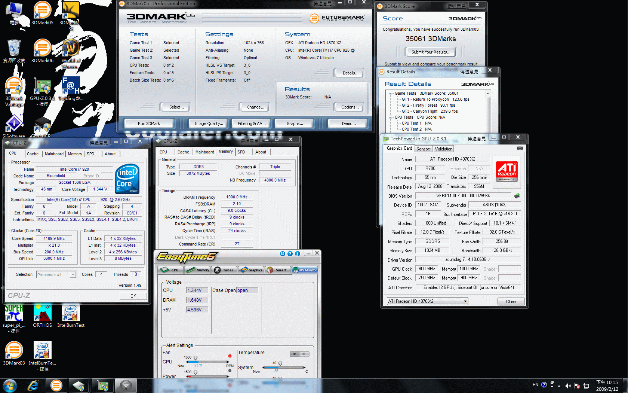Click the EasyTune6 question mark help icon
Screen dimensions: 628x393
290,253
